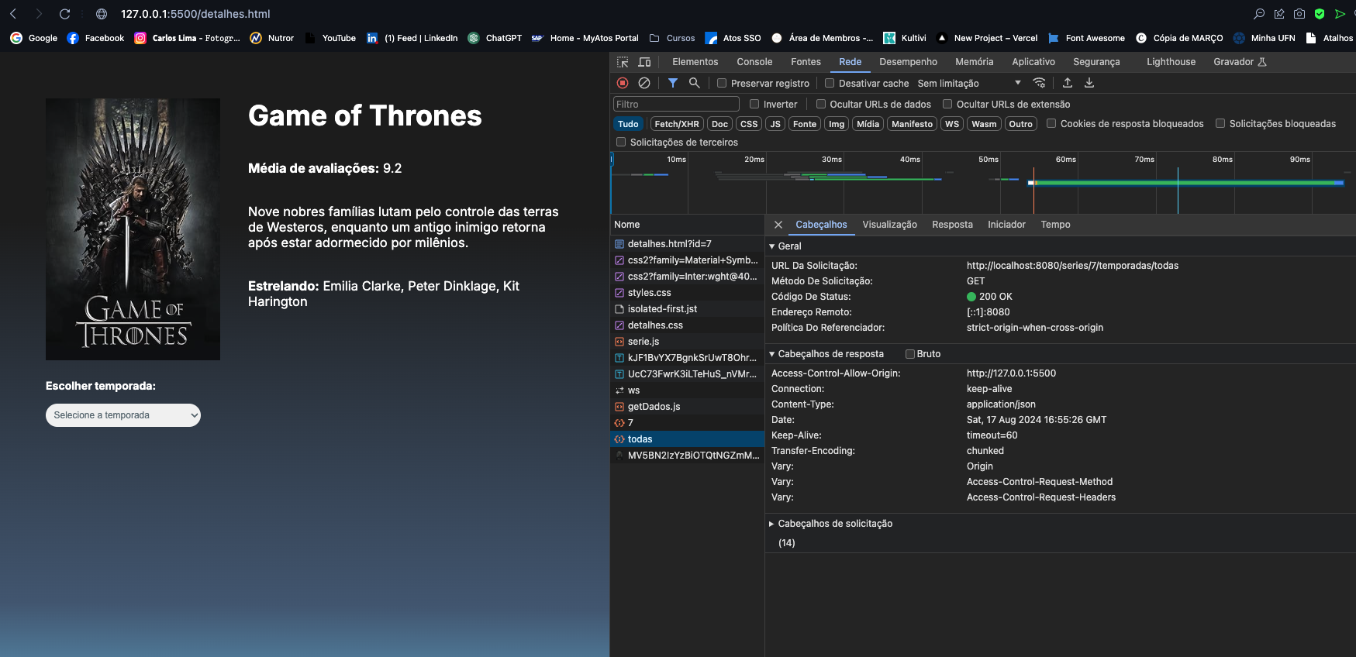
Task: Open the Tempo tab of request
Action: point(1055,225)
